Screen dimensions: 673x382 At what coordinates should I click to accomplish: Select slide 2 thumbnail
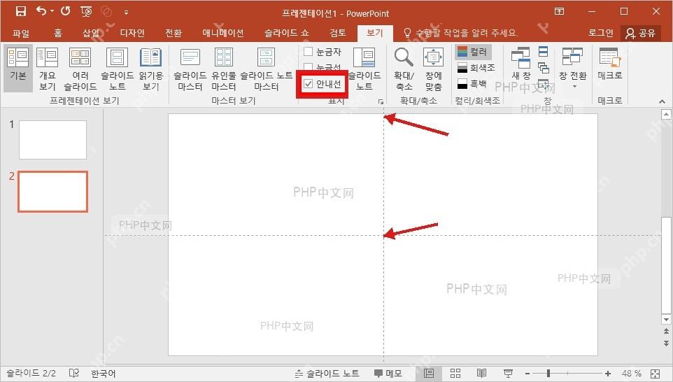[x=52, y=192]
